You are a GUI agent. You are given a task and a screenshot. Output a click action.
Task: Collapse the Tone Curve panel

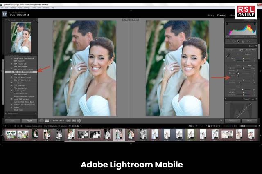(x=256, y=99)
